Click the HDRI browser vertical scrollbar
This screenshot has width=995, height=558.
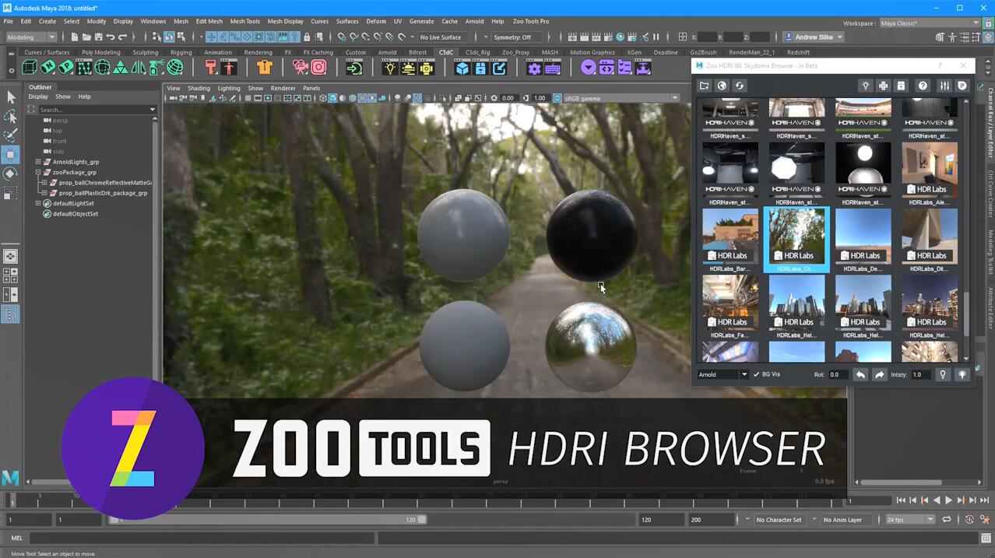966,314
